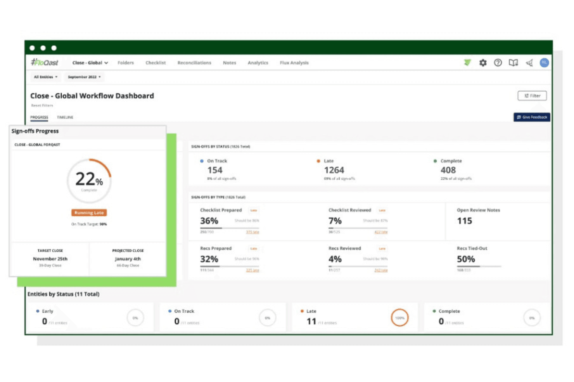Click the Open Review Notes value 115
Screen dimensions: 574x382
tap(464, 221)
